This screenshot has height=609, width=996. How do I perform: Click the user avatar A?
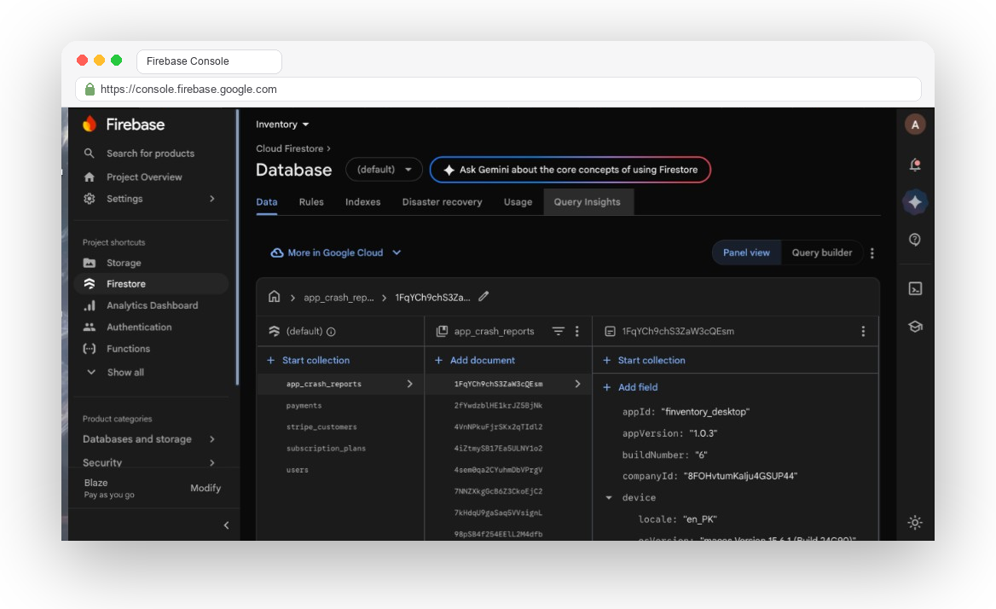[x=915, y=125]
